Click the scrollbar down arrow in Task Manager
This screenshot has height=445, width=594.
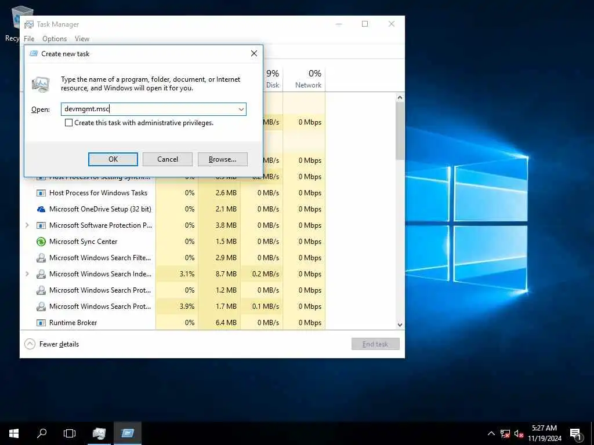pyautogui.click(x=400, y=324)
